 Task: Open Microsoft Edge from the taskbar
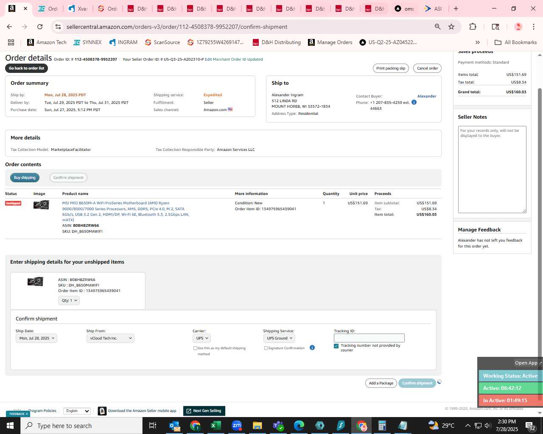coord(299,426)
